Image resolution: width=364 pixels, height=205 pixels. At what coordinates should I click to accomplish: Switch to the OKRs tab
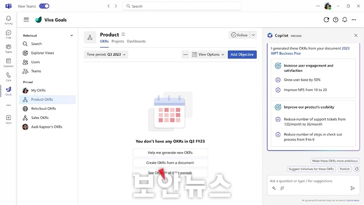click(104, 41)
